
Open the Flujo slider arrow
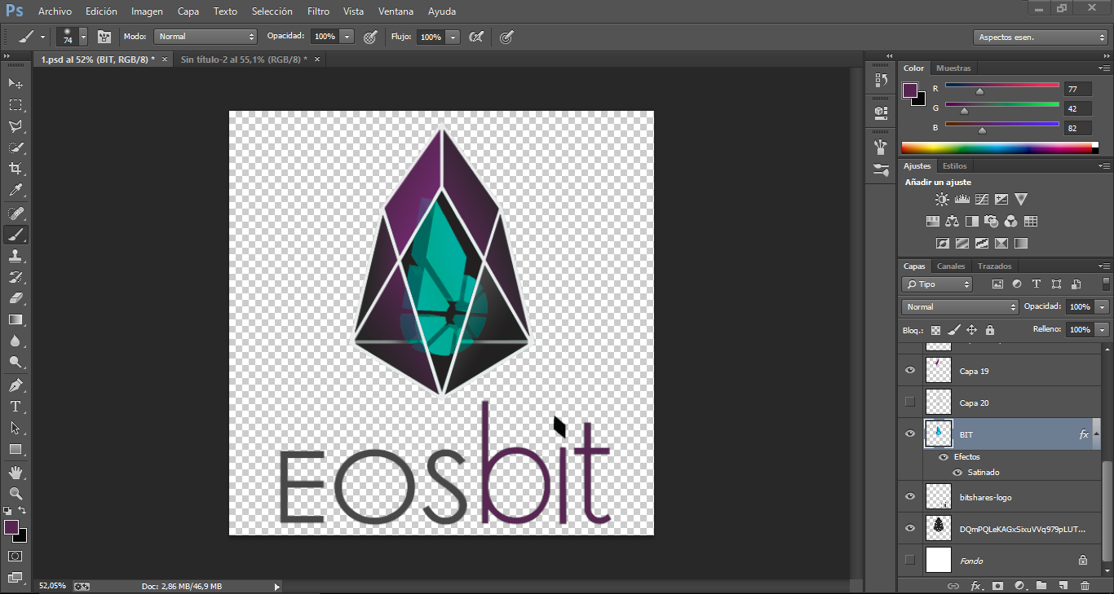click(x=453, y=37)
